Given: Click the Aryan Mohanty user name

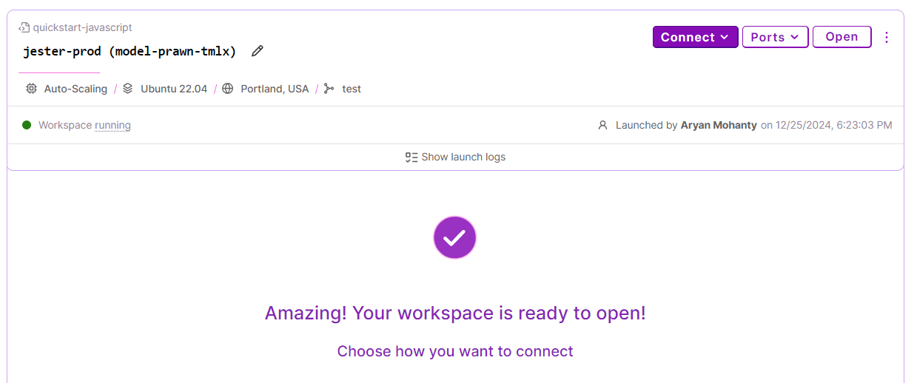Looking at the screenshot, I should [x=718, y=125].
